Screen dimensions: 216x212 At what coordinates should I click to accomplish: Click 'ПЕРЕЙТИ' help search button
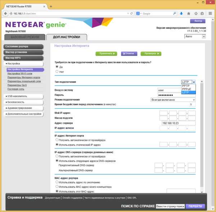195,206
